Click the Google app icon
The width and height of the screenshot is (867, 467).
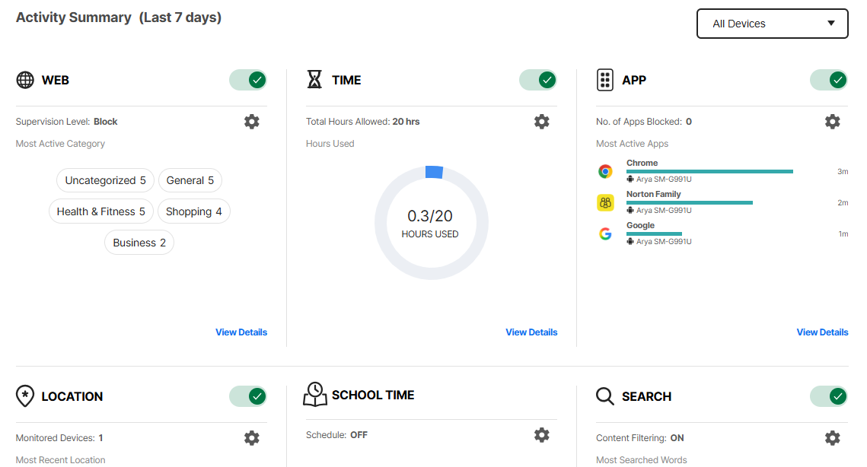point(605,234)
